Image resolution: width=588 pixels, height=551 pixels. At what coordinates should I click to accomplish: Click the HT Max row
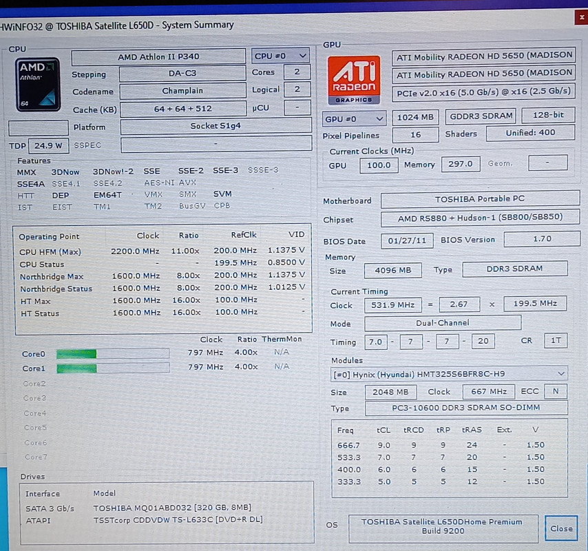click(x=162, y=300)
